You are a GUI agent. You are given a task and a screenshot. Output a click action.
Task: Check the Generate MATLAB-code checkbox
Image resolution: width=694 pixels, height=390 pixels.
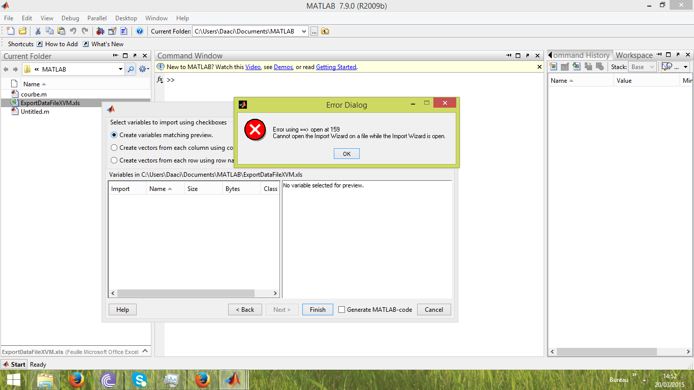[x=342, y=310]
